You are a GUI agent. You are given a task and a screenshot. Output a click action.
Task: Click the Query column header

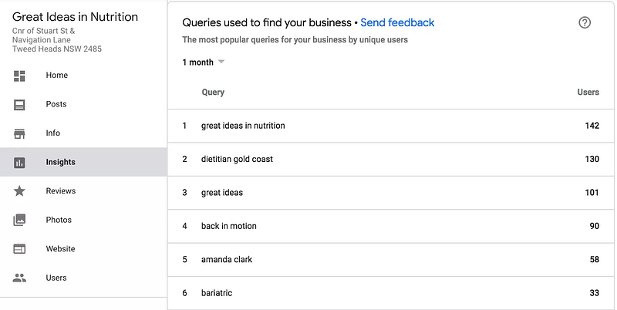click(213, 93)
